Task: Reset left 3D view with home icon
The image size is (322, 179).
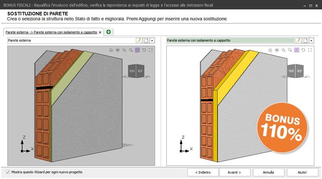Action: pyautogui.click(x=111, y=50)
